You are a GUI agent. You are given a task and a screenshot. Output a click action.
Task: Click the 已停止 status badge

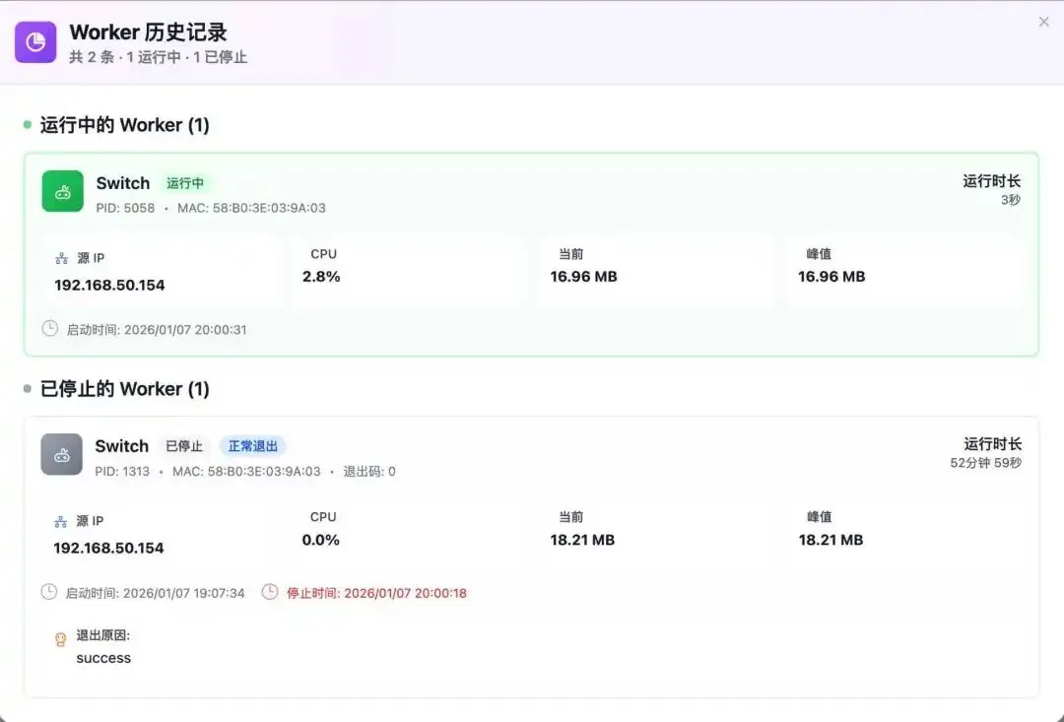(184, 446)
